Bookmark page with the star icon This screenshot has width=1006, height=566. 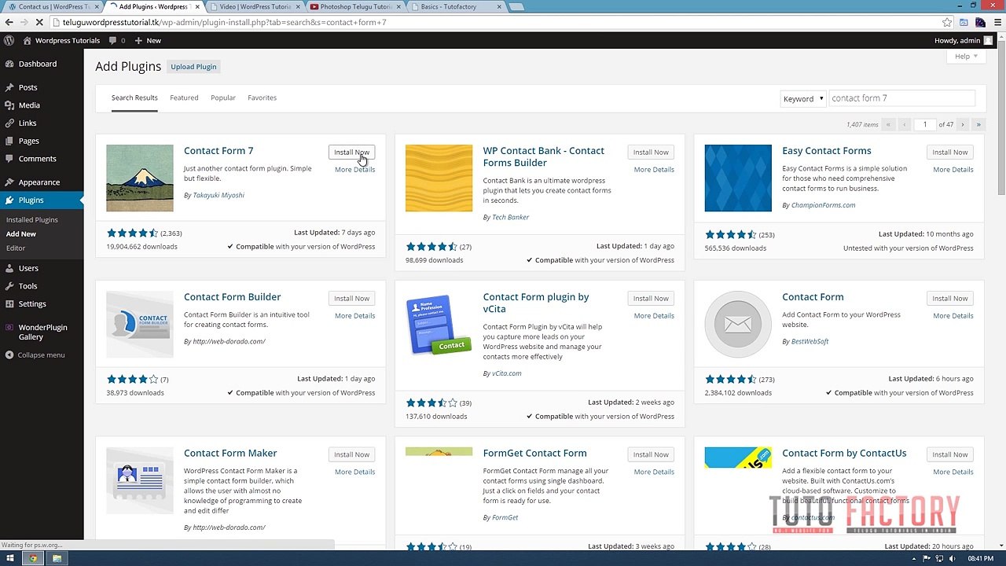coord(947,22)
